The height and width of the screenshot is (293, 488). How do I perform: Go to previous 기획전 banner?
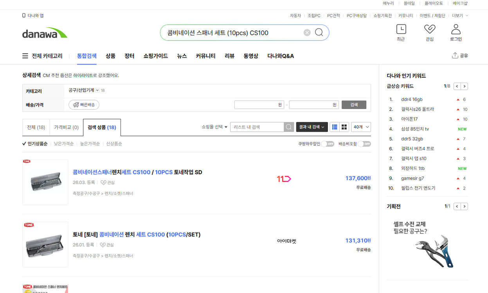click(x=457, y=206)
